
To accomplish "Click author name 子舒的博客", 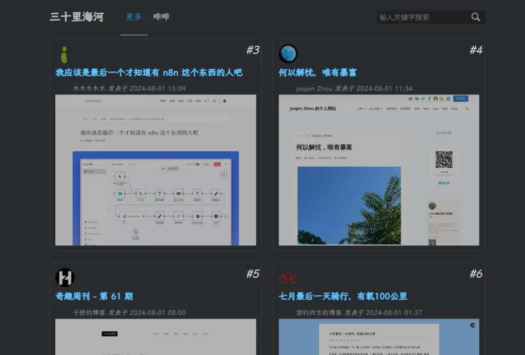I will [x=89, y=312].
